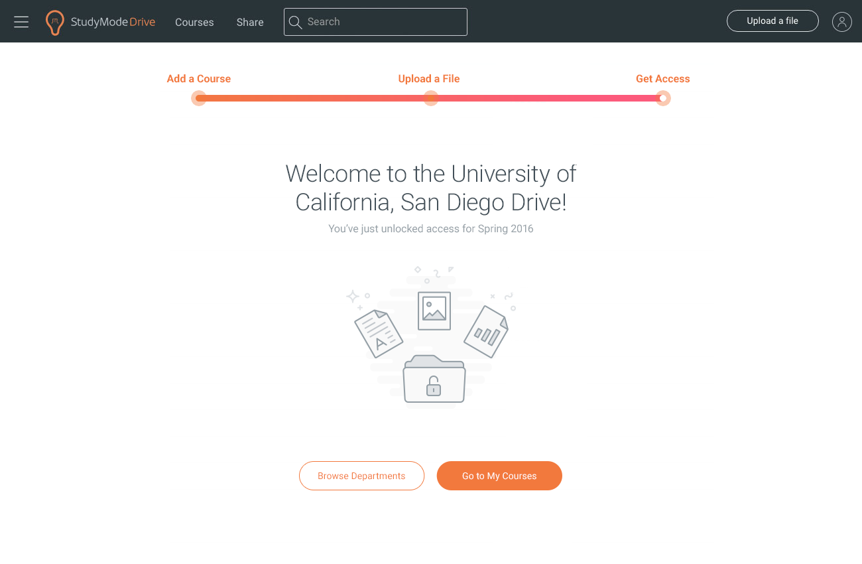The image size is (862, 564).
Task: Click the Go to My Courses button
Action: 499,476
